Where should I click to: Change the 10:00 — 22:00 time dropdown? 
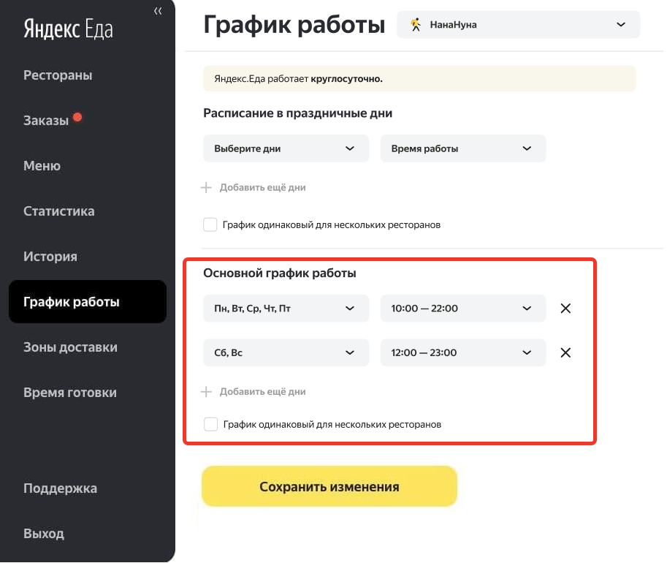(462, 309)
